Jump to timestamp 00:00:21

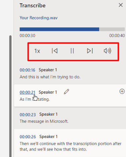click(x=27, y=92)
